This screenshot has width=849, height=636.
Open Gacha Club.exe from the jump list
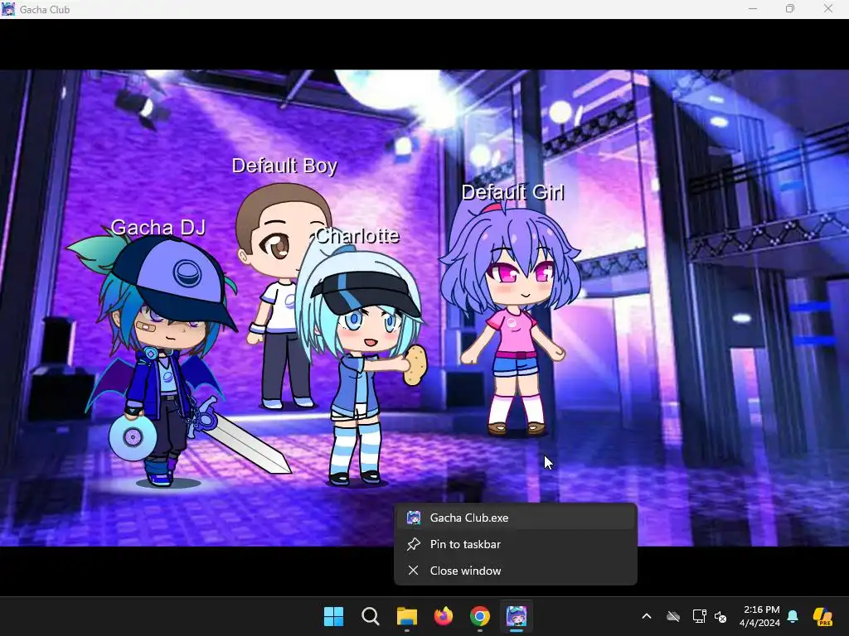point(516,518)
